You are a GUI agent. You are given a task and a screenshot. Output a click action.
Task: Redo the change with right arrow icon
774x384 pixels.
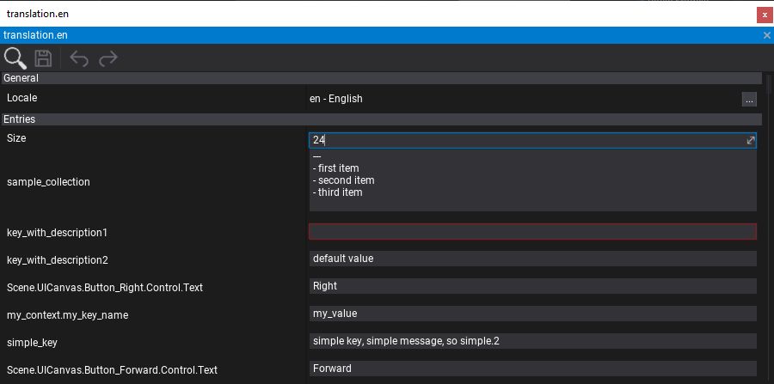[x=108, y=58]
